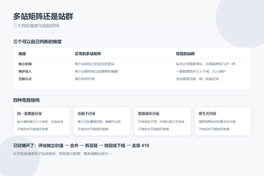
Task: Click the card title 同一套数据分身
Action: pyautogui.click(x=30, y=114)
